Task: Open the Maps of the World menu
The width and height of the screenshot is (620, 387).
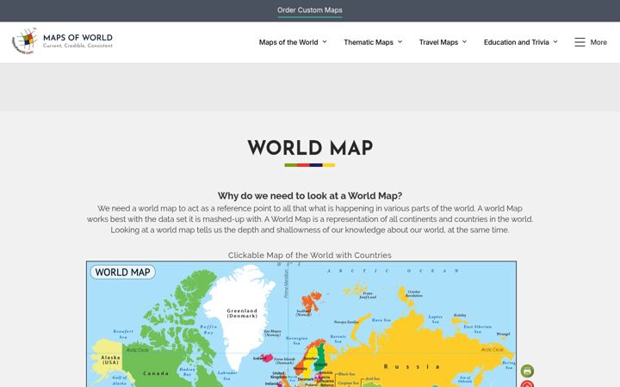Action: 288,42
